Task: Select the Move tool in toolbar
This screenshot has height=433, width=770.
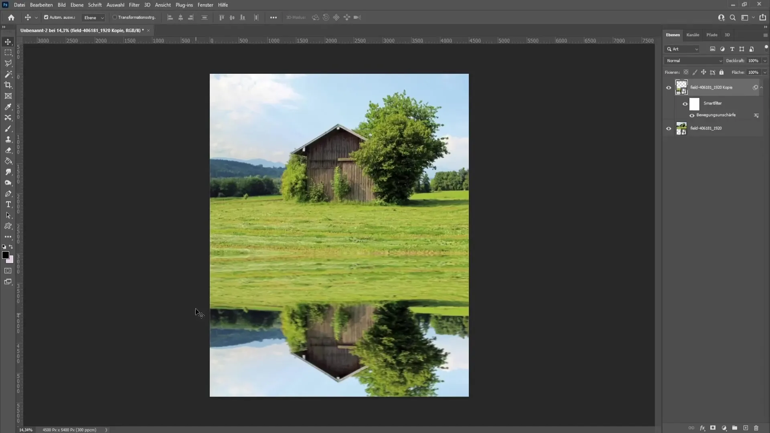Action: coord(8,41)
